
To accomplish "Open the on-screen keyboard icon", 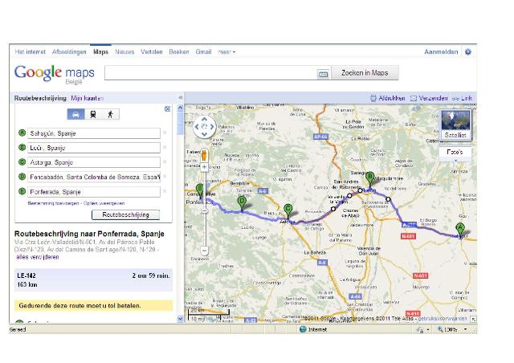I will pos(323,74).
